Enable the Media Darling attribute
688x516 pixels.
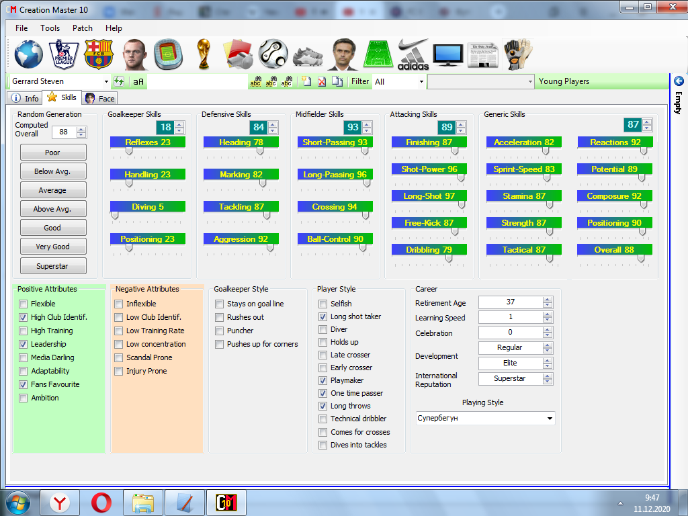(x=23, y=357)
